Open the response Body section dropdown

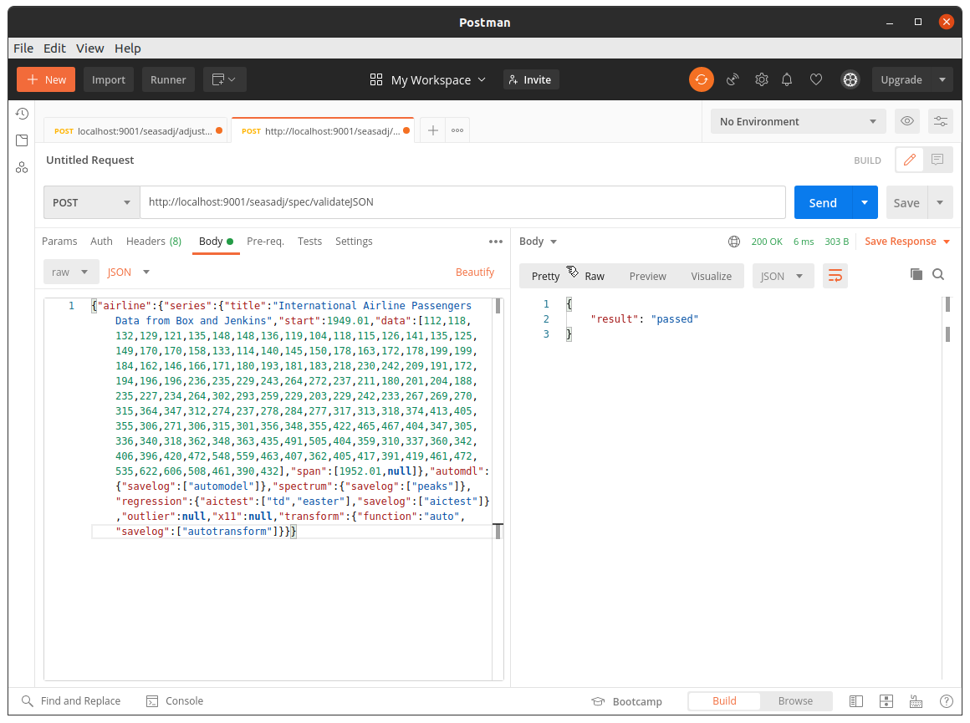pyautogui.click(x=538, y=242)
